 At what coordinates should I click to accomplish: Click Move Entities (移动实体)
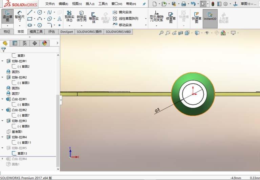pyautogui.click(x=122, y=25)
